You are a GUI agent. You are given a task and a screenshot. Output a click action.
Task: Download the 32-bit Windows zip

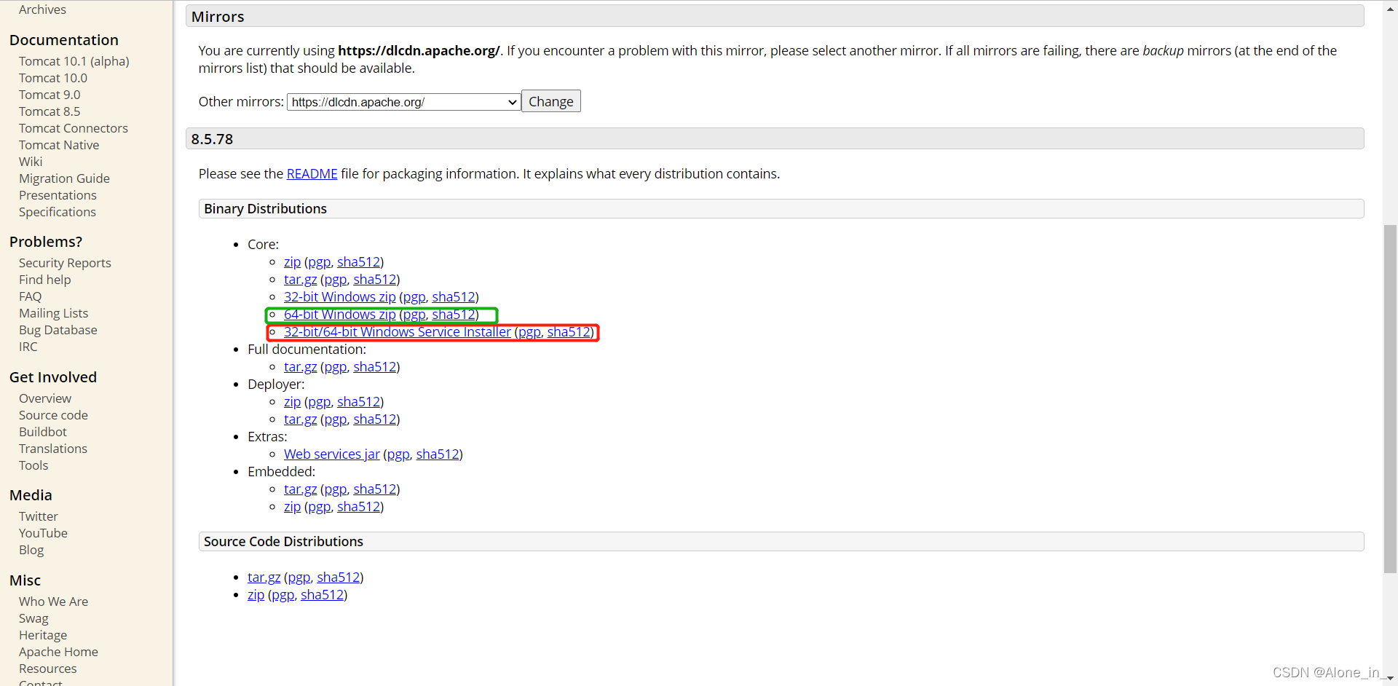[x=340, y=297]
